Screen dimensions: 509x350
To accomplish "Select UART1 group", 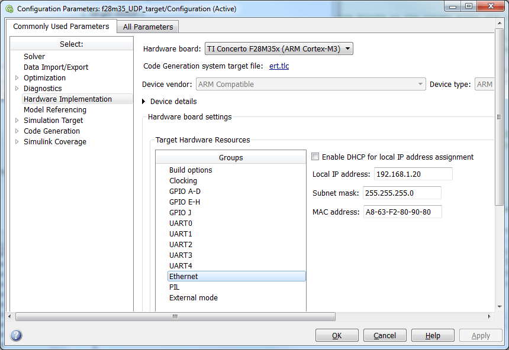I will click(x=181, y=234).
